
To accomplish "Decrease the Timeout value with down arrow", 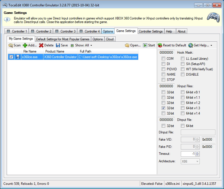I will 197,155.
